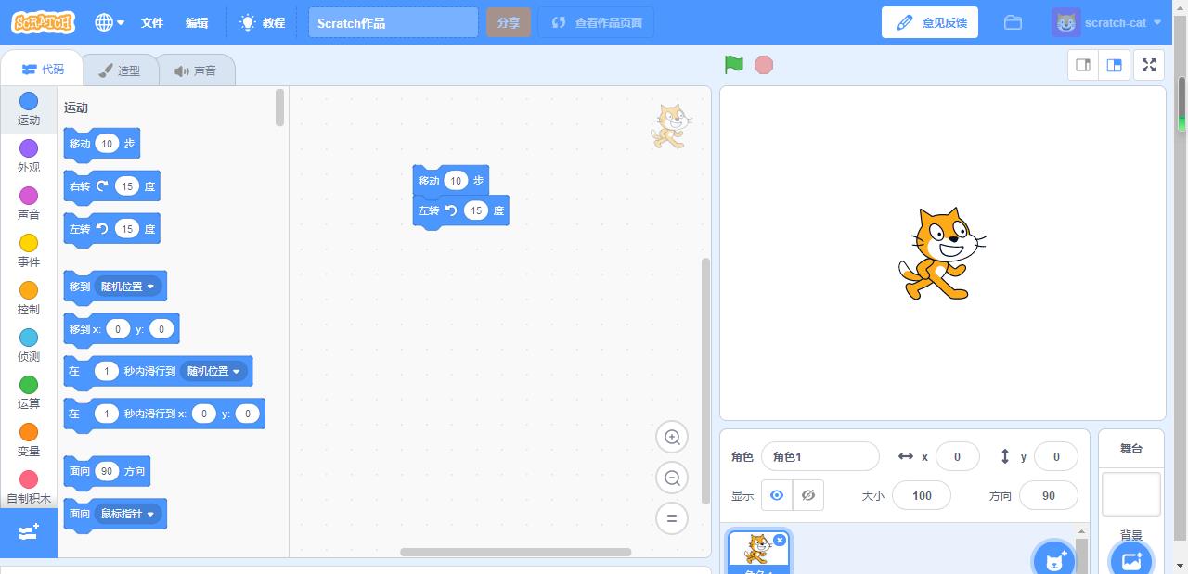Select the stage backdrop thumbnail
1188x574 pixels.
[x=1131, y=494]
